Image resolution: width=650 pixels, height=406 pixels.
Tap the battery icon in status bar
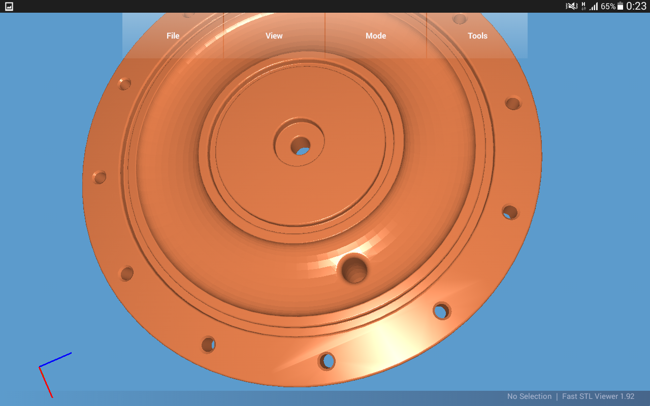(620, 6)
